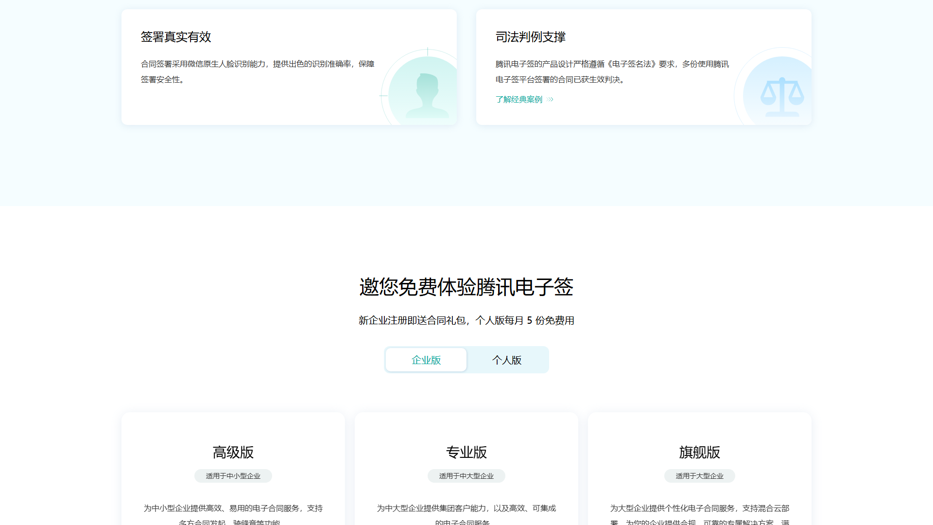933x525 pixels.
Task: Click the 司法判例支撑 card title
Action: (531, 37)
